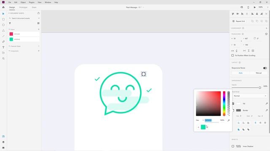
Task: Collapse the Character Styles section
Action: click(9, 46)
